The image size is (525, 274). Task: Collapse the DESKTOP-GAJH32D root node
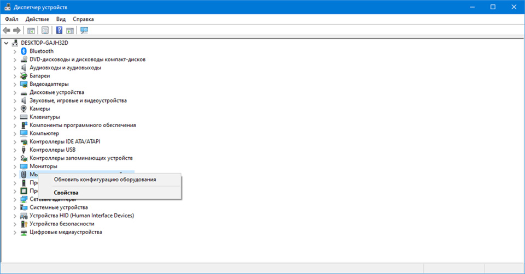coord(6,43)
